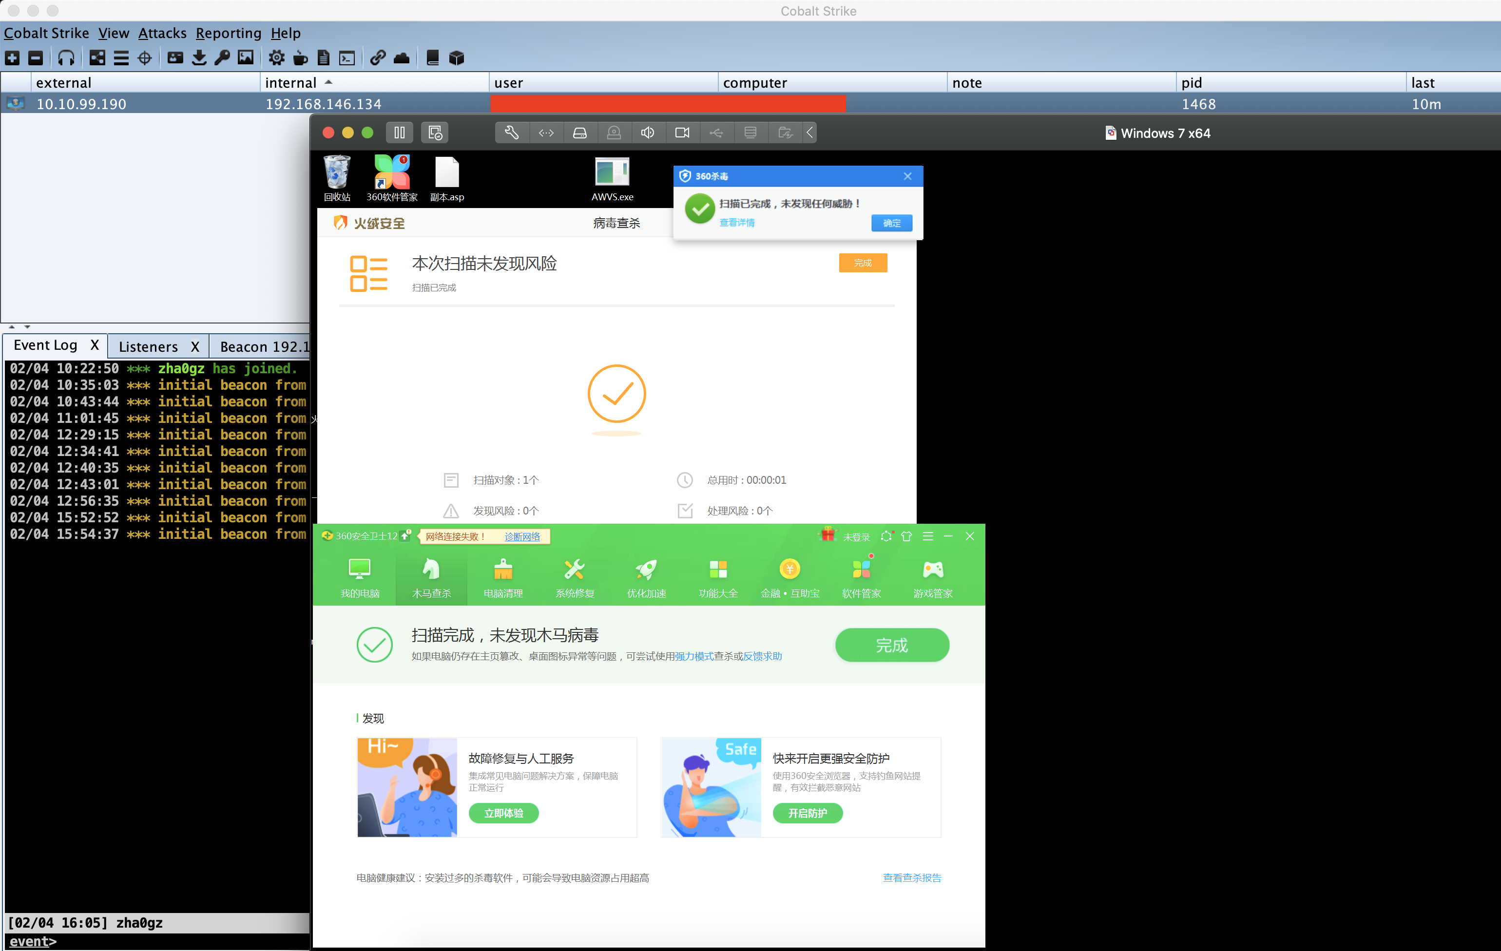Viewport: 1501px width, 951px height.
Task: Click the link chain toolbar icon
Action: tap(377, 58)
